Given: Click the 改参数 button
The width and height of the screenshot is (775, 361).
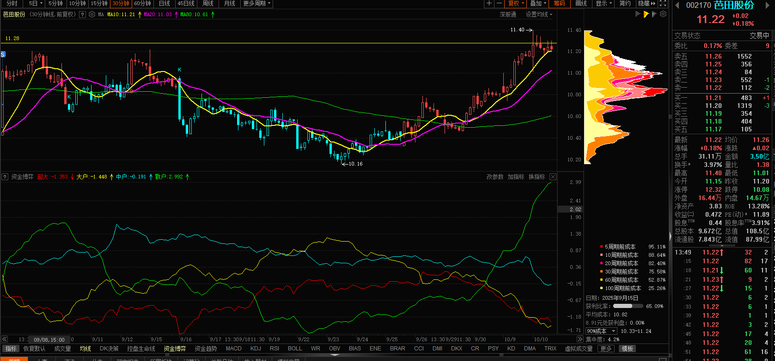Looking at the screenshot, I should [495, 177].
